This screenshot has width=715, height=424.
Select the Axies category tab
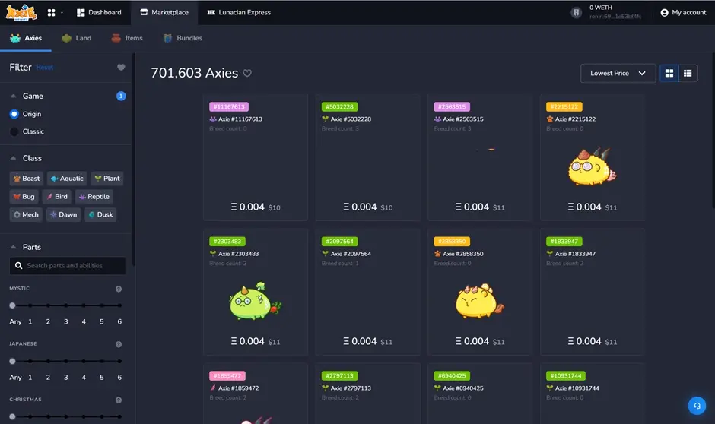(x=26, y=38)
